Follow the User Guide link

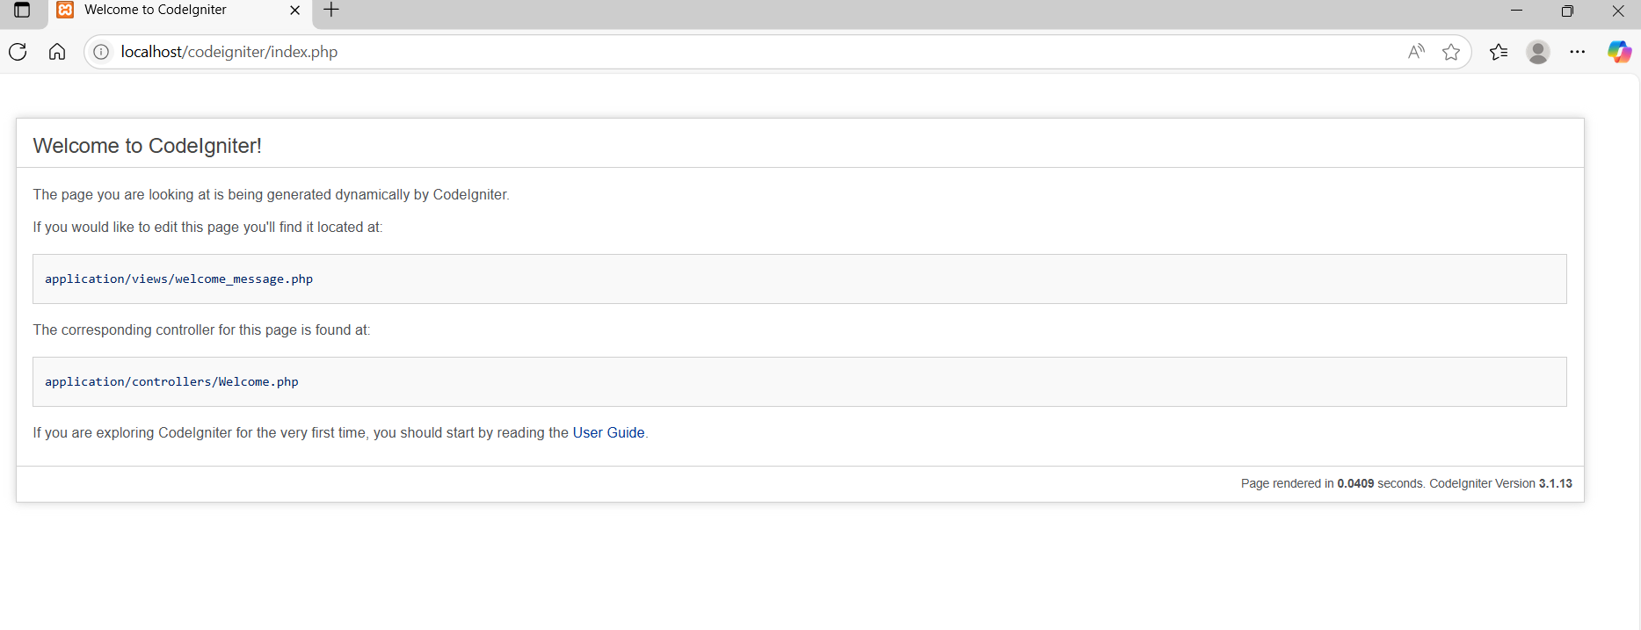click(x=608, y=432)
